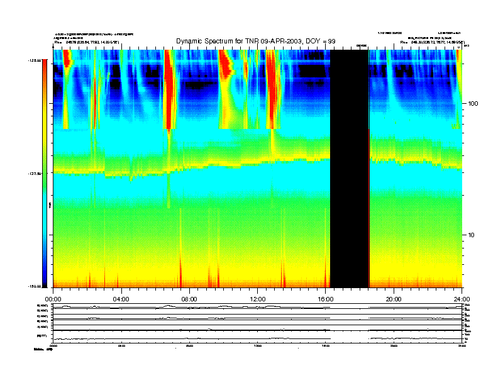Click the black data gap after 16:00
Image resolution: width=498 pixels, height=385 pixels.
pyautogui.click(x=350, y=169)
